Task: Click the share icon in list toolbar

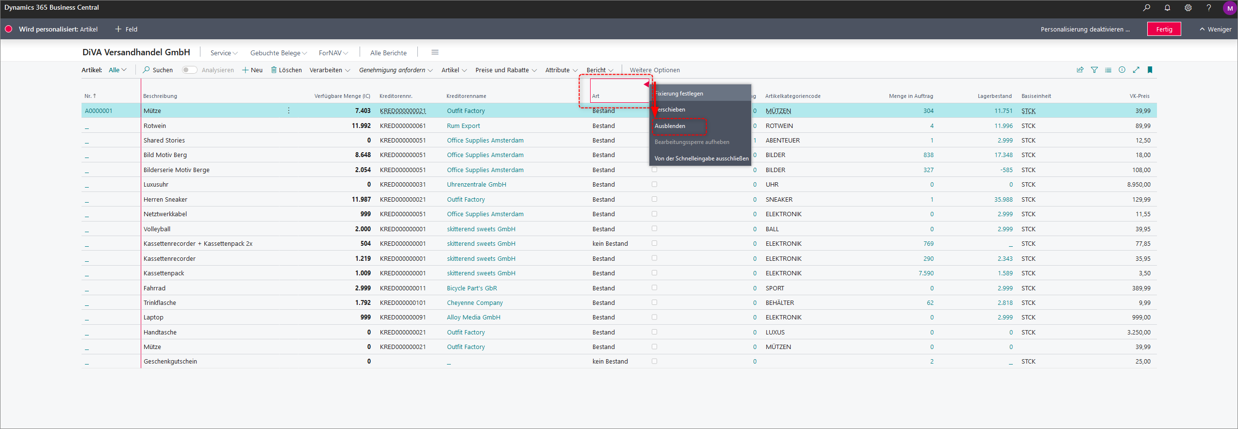Action: [x=1080, y=70]
